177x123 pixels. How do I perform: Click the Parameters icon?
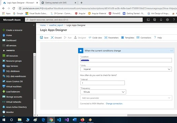(x=106, y=37)
